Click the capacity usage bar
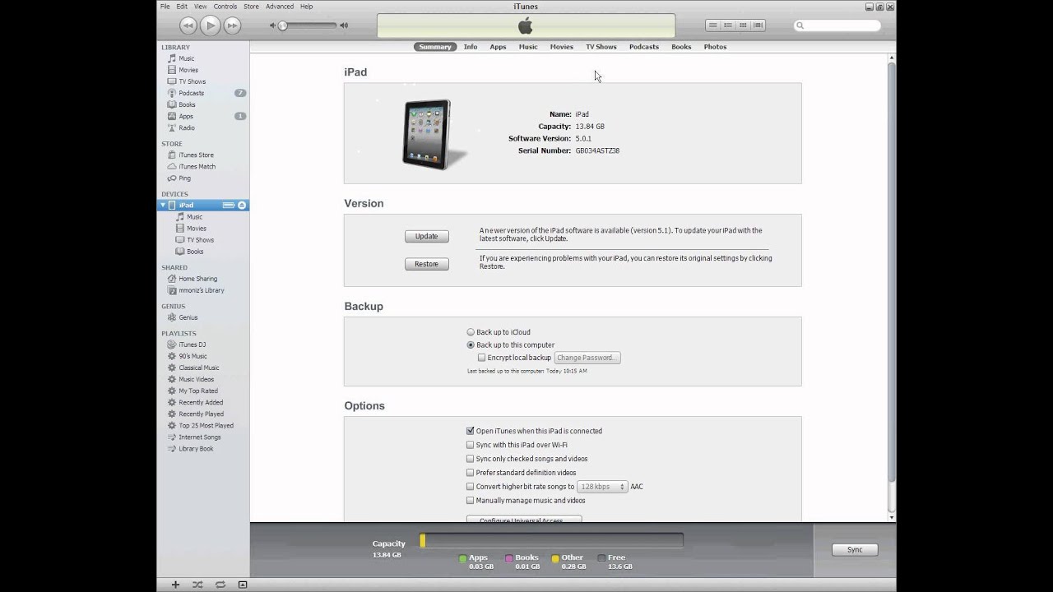Viewport: 1053px width, 592px height. [551, 540]
